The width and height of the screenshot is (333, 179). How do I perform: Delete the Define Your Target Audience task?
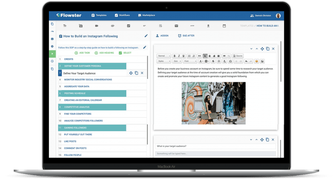pyautogui.click(x=142, y=73)
